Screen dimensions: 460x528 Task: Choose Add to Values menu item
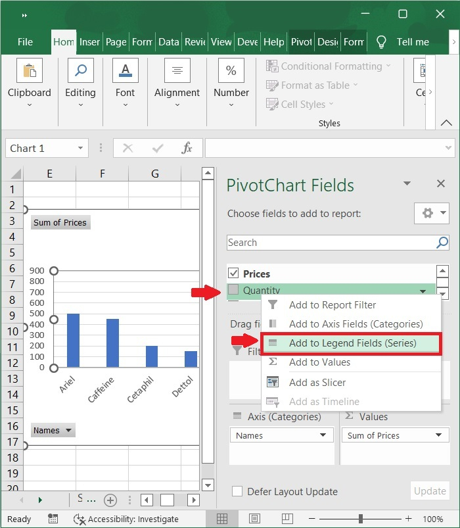(x=351, y=362)
